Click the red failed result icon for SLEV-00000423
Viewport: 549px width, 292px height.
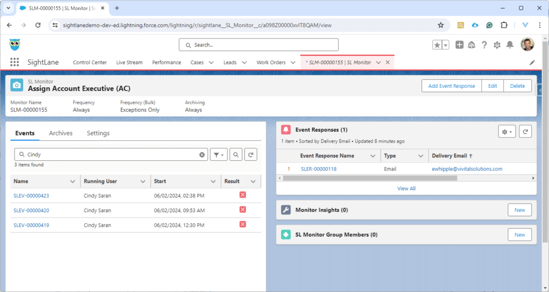[x=243, y=195]
